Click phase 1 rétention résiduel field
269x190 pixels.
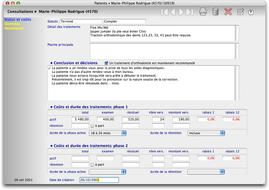pyautogui.click(x=131, y=126)
